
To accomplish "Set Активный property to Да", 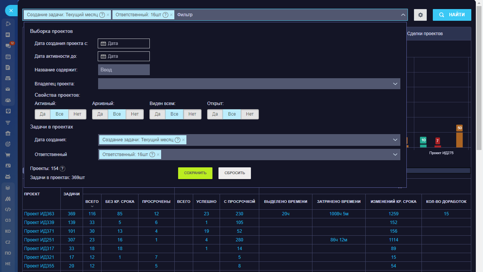I will pyautogui.click(x=43, y=114).
